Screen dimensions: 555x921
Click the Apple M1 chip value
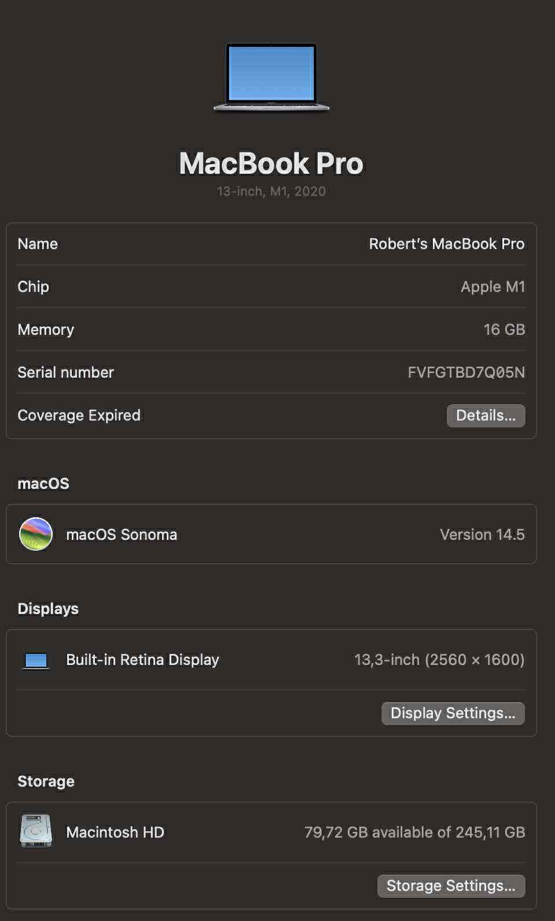click(492, 287)
